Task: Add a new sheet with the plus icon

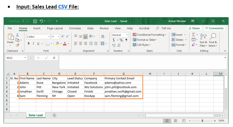Action: point(54,115)
